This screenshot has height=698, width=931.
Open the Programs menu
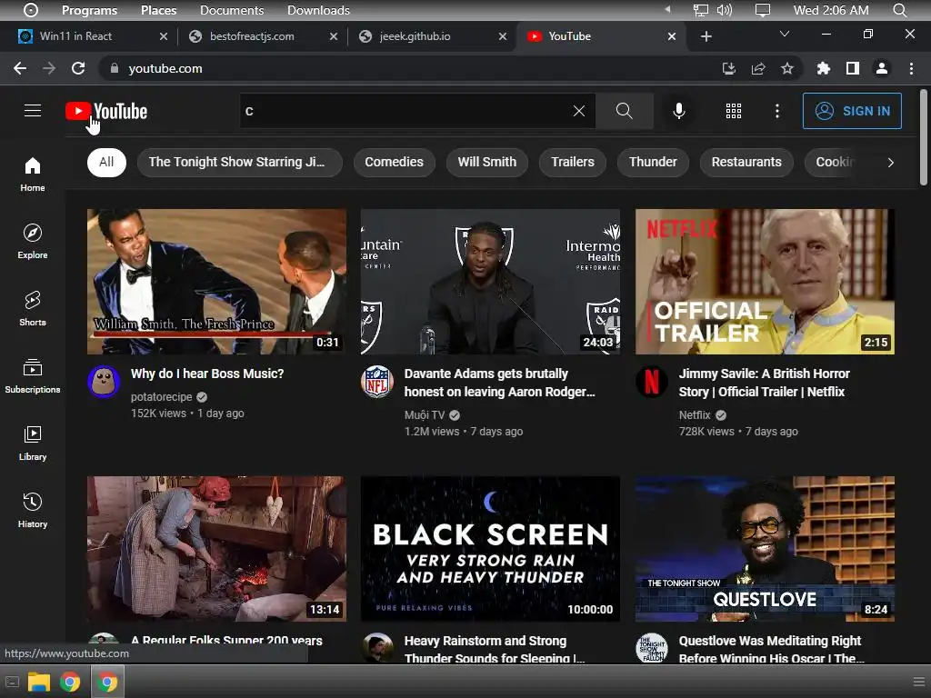click(89, 10)
